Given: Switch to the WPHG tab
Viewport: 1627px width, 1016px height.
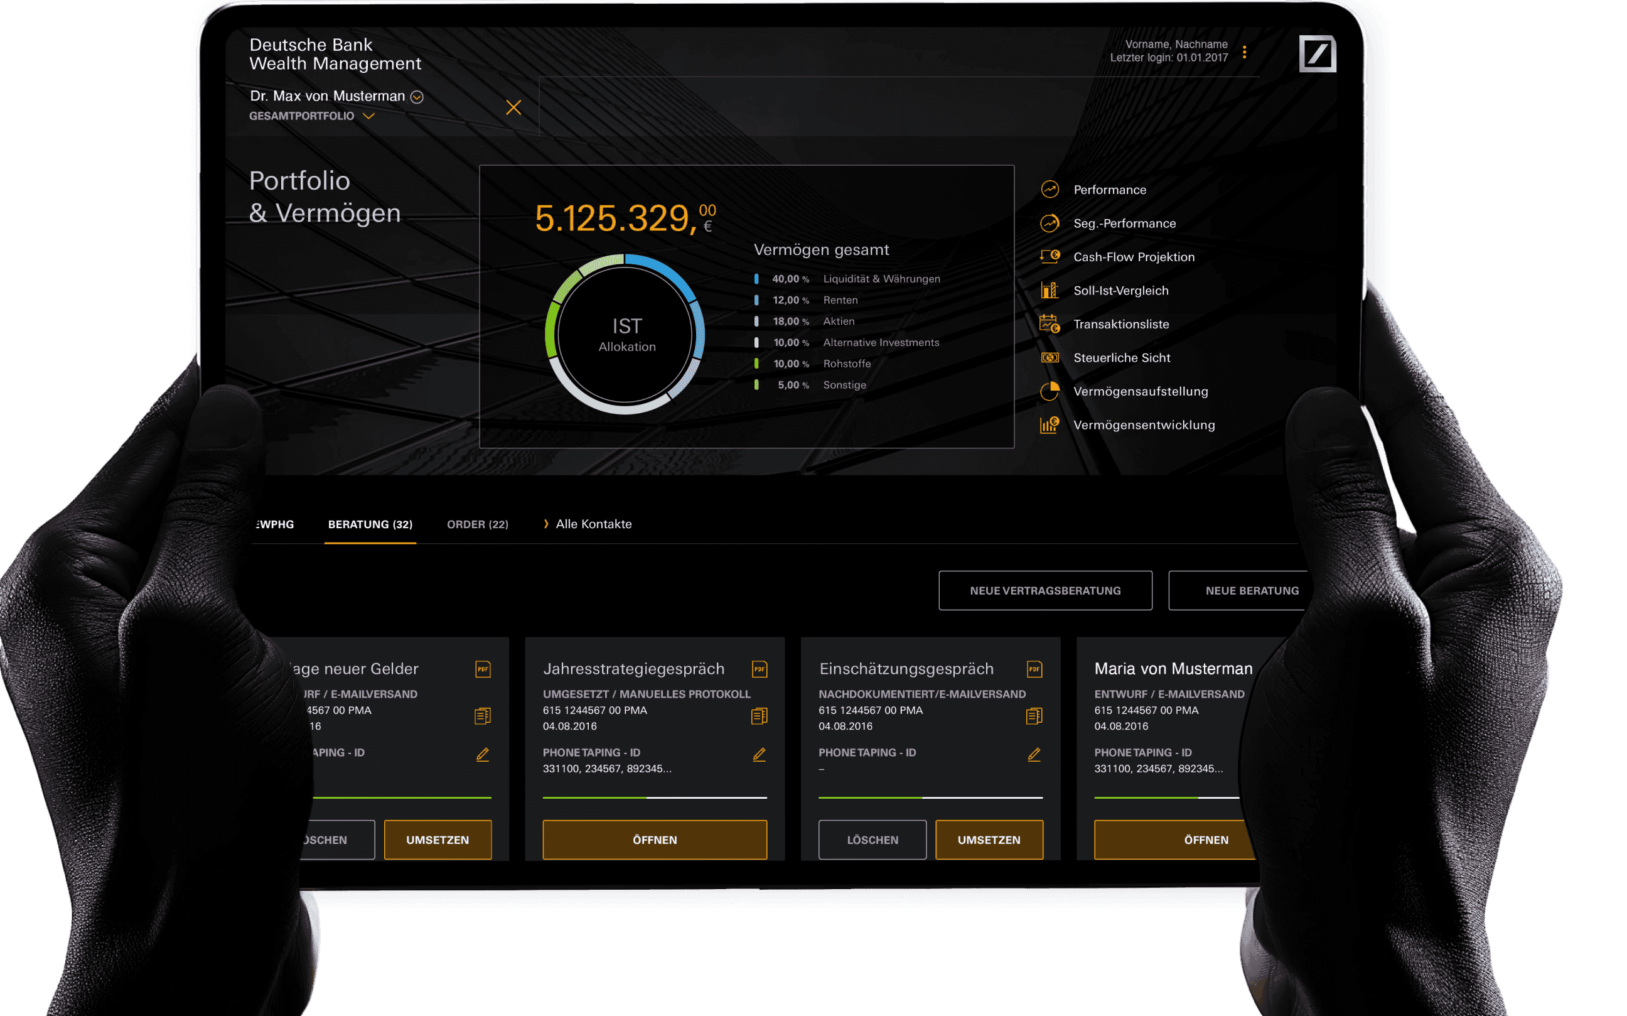Looking at the screenshot, I should pyautogui.click(x=276, y=524).
